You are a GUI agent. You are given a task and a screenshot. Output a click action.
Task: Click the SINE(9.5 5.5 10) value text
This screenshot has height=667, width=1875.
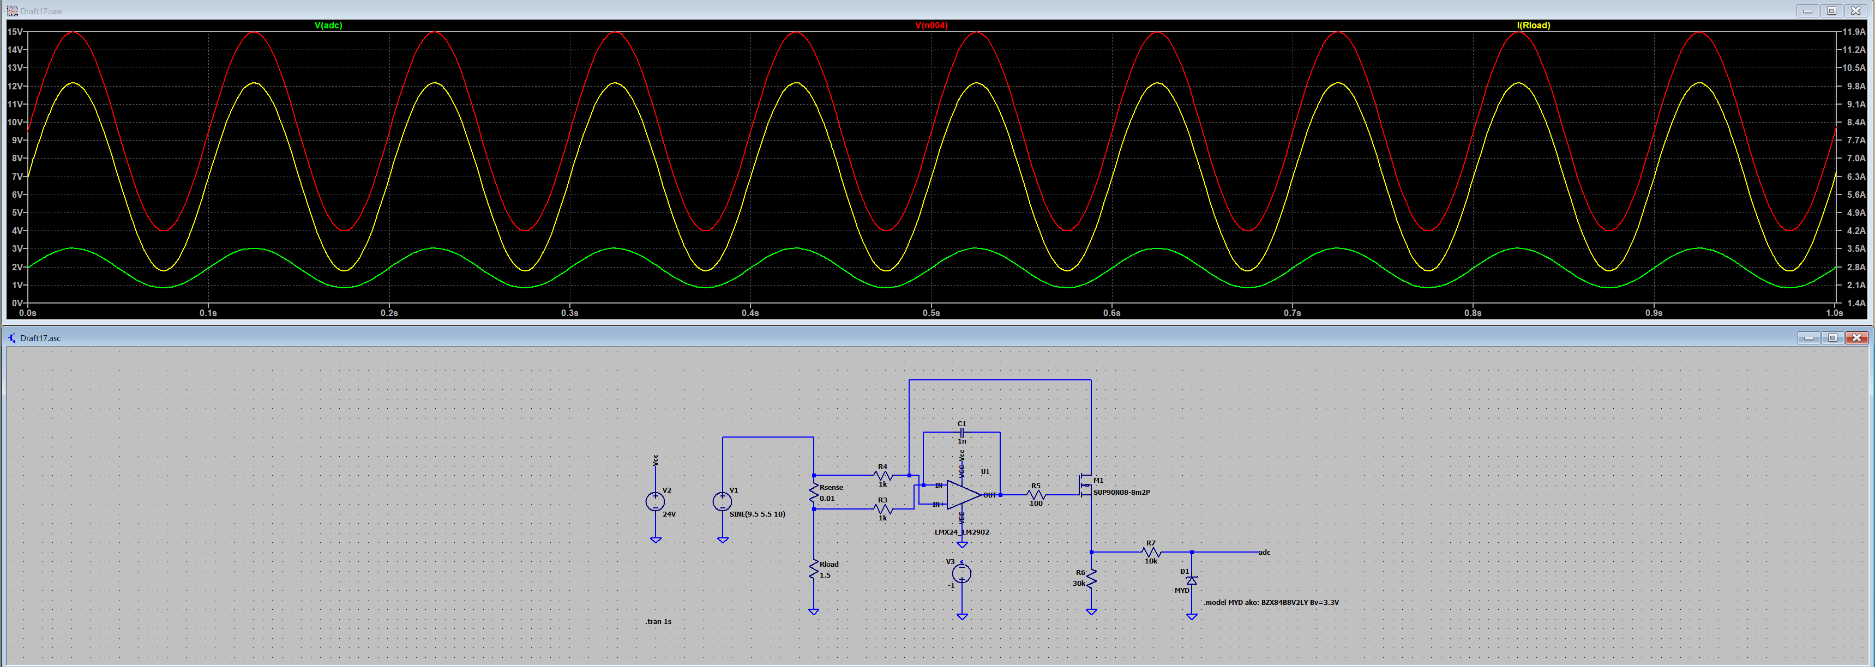(x=757, y=514)
